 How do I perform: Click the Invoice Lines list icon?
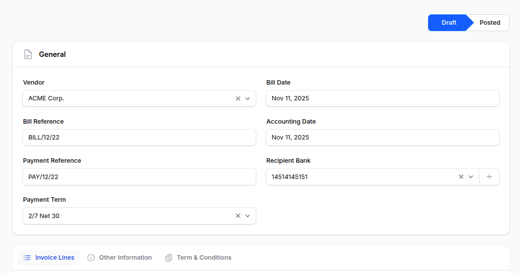tap(27, 258)
